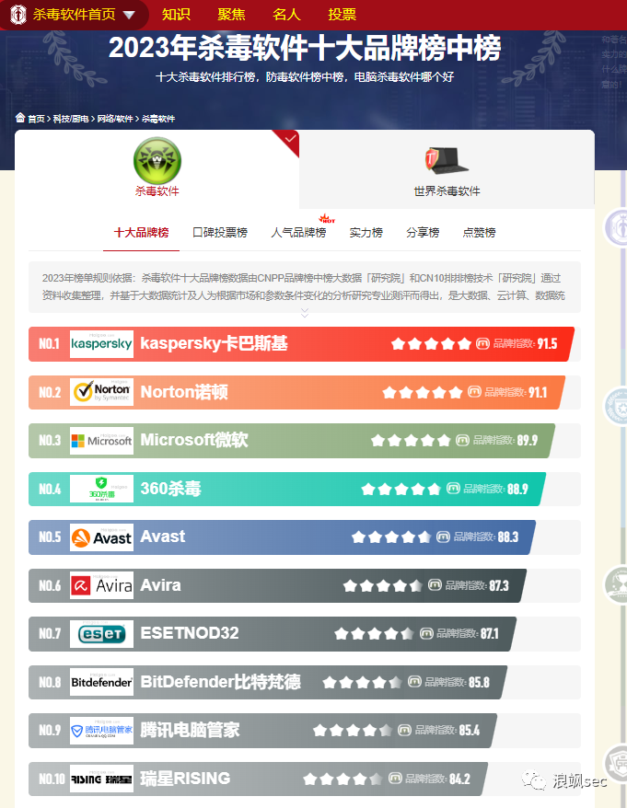Open 瑞星RISING brand name
The image size is (627, 808).
pyautogui.click(x=185, y=779)
